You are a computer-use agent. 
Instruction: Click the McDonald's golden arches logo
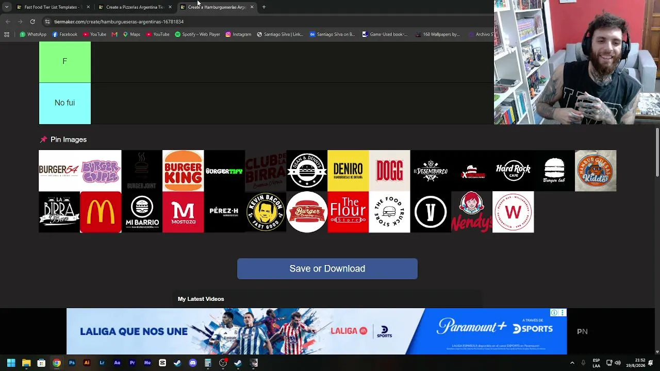(101, 212)
